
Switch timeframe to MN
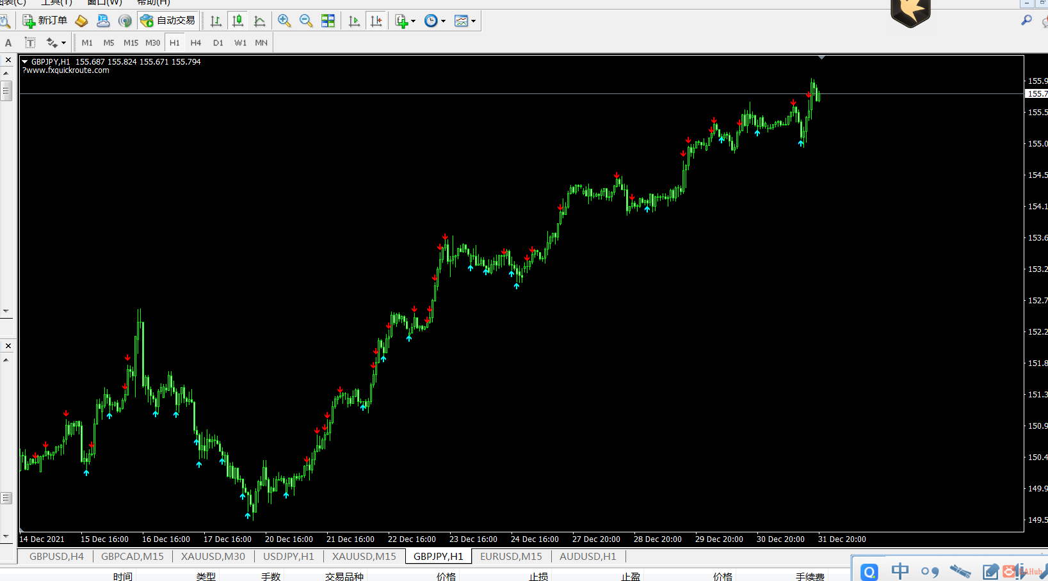click(x=261, y=43)
